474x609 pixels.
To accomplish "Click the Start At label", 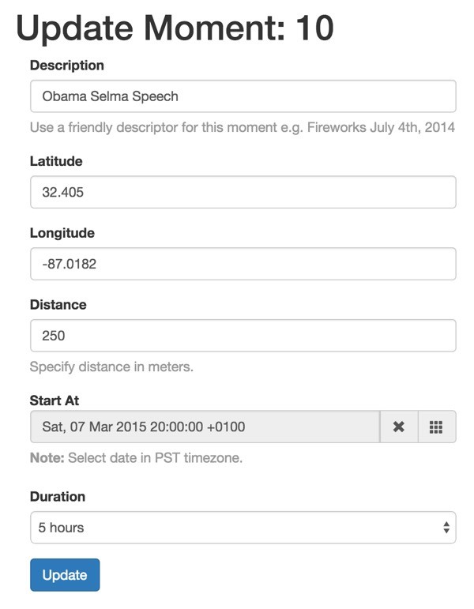I will (54, 400).
